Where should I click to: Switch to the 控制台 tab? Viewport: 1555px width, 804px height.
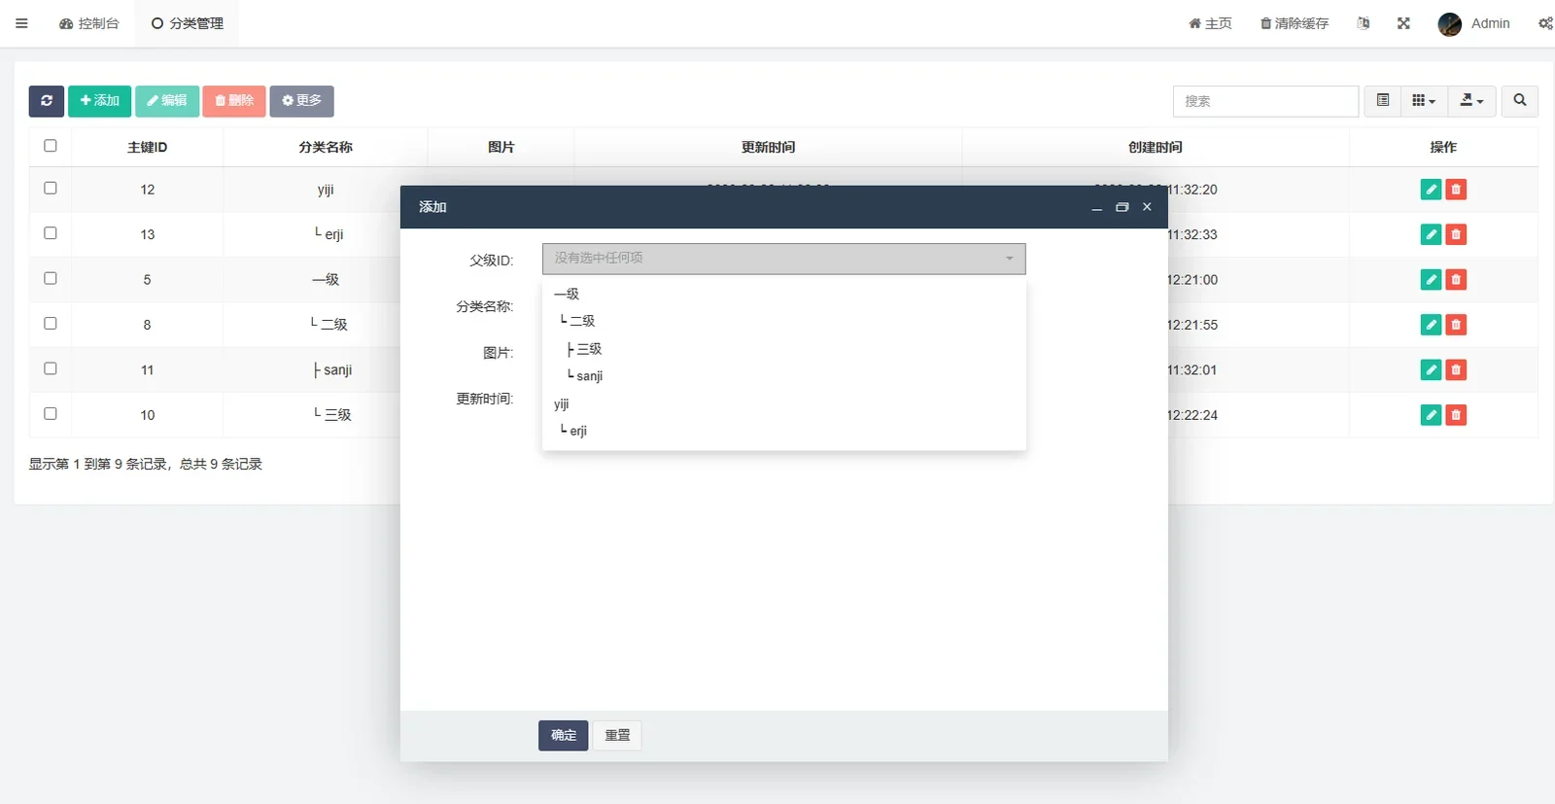click(x=89, y=23)
